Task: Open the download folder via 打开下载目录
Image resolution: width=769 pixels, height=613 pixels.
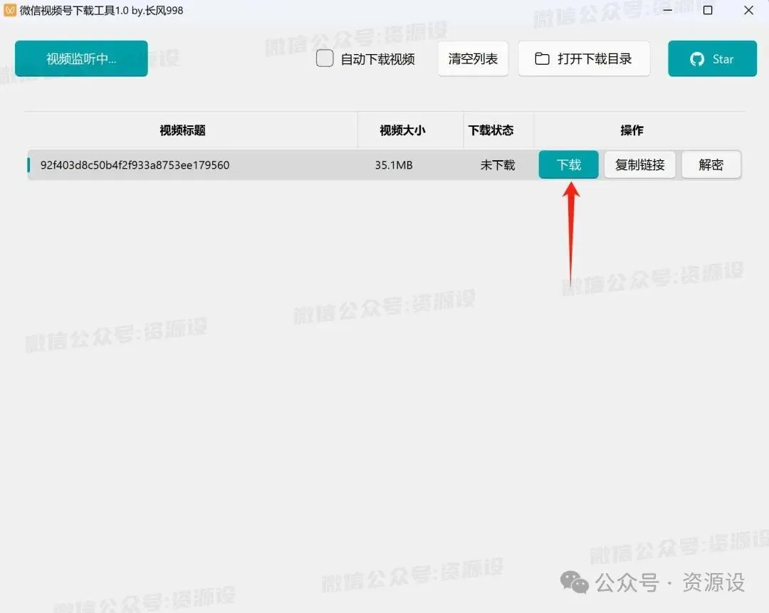Action: (584, 59)
